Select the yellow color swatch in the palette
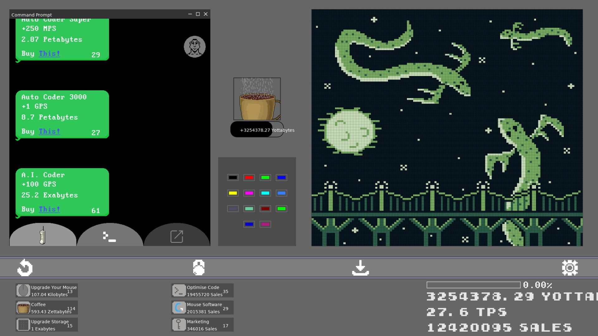The width and height of the screenshot is (598, 336). (232, 193)
